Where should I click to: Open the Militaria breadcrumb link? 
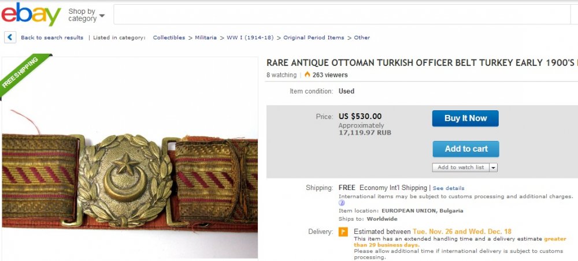click(206, 38)
